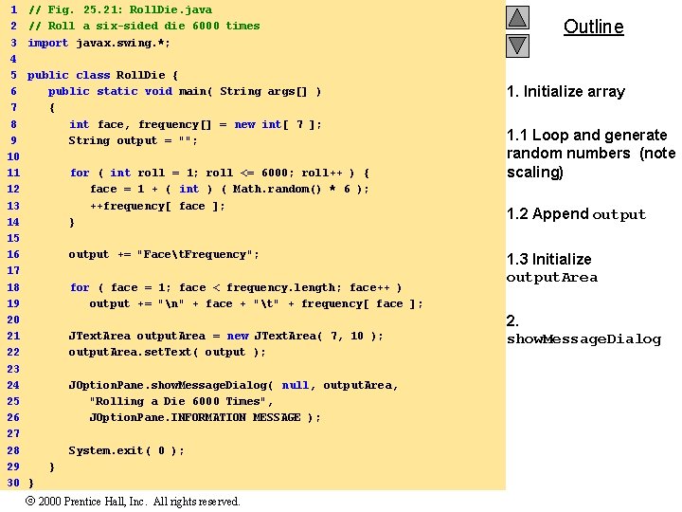Select the '1. Initialize array' outline entry
Screen dimensions: 682x512
(x=565, y=91)
